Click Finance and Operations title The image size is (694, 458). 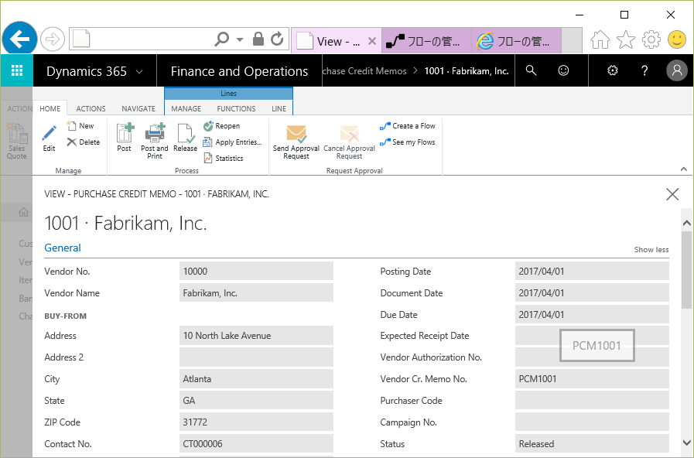coord(239,71)
